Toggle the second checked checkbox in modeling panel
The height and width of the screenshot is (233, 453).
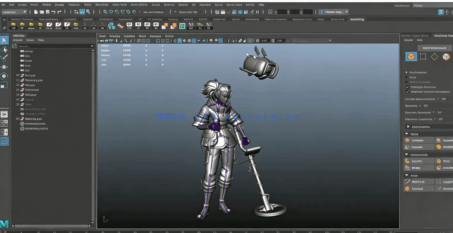[x=407, y=92]
